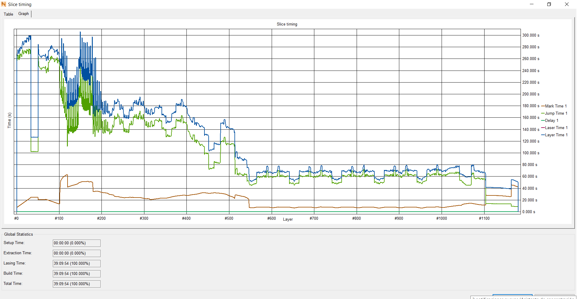
Task: Click the Setup Time value field
Action: (x=77, y=243)
